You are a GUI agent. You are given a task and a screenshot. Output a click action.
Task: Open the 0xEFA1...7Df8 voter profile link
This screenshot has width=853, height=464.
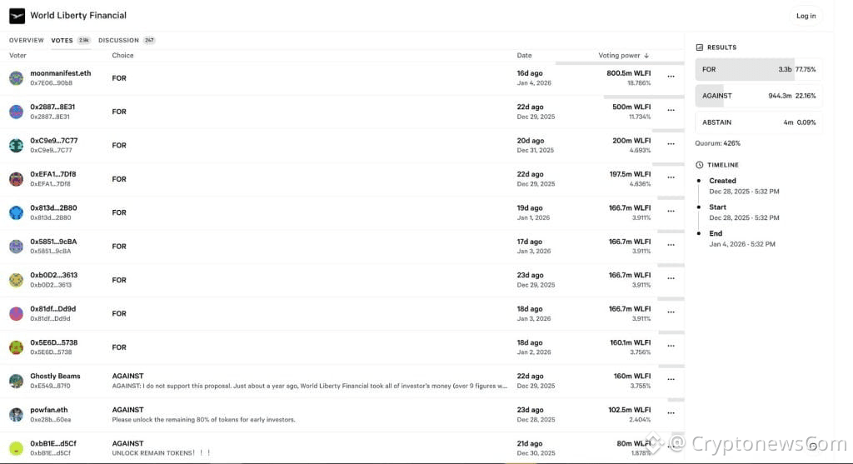[53, 174]
